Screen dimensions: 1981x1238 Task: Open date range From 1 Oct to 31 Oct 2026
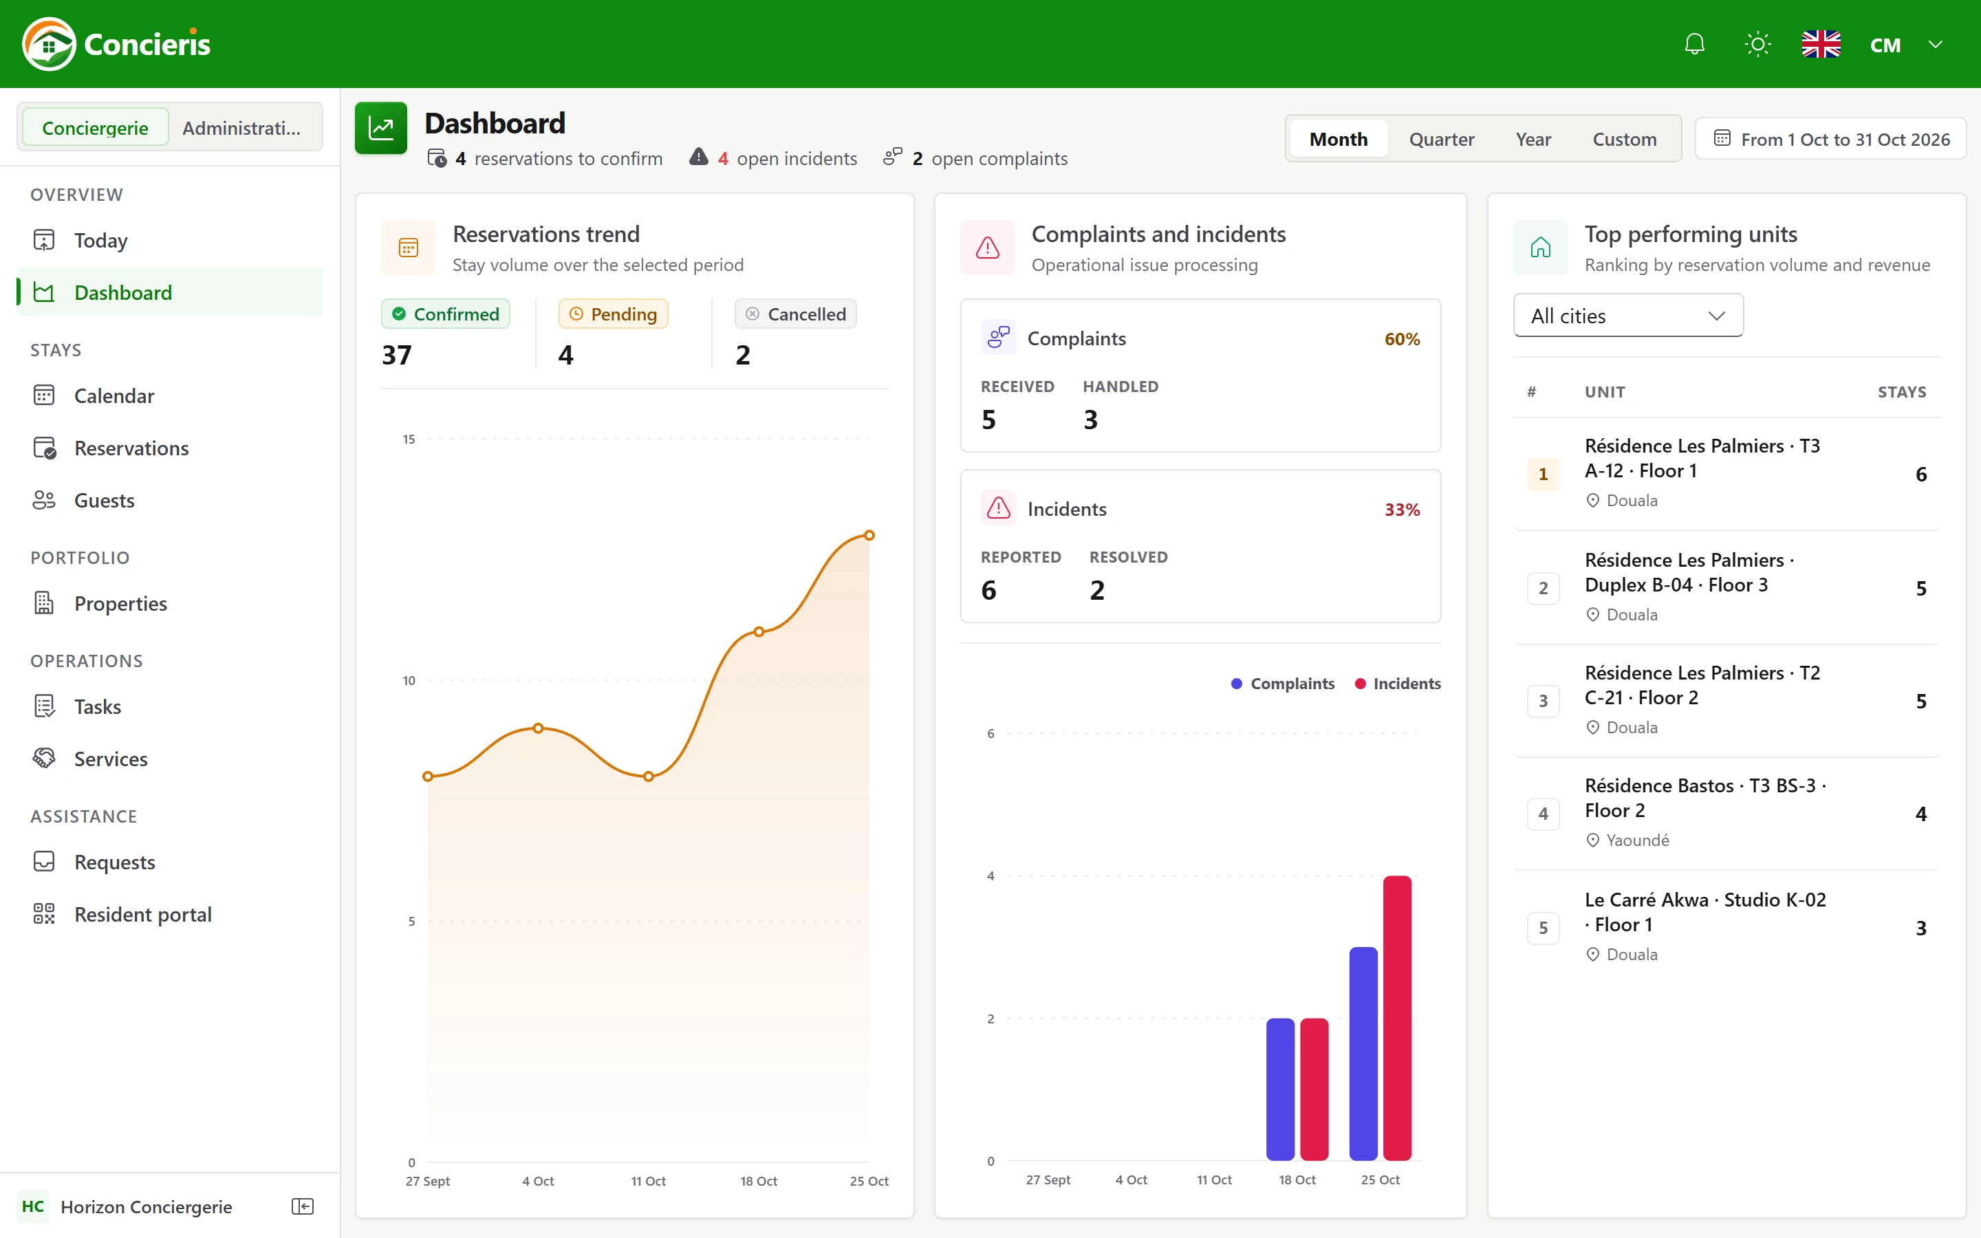click(1831, 139)
